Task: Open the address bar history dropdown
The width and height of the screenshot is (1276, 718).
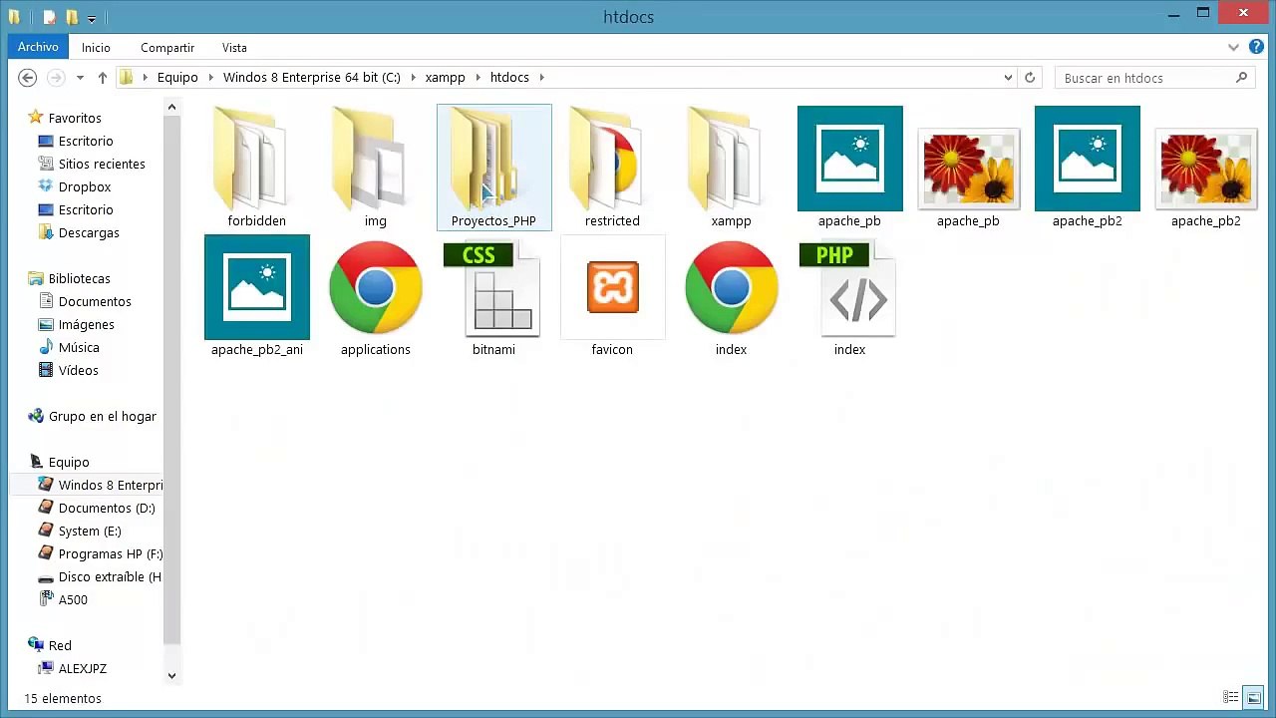Action: pyautogui.click(x=1008, y=78)
